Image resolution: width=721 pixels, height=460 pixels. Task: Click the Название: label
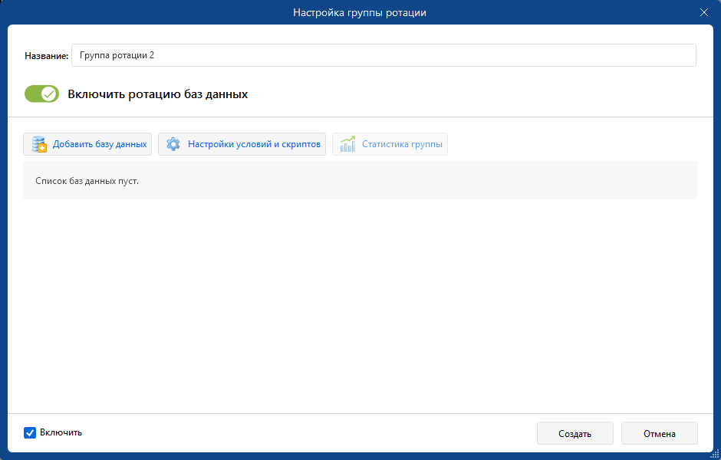(47, 56)
